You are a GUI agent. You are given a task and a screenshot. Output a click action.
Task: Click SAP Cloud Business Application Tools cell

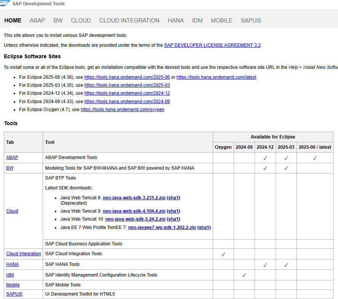pyautogui.click(x=128, y=244)
